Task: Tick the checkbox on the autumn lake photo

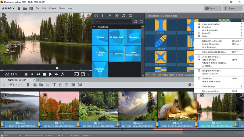Action: click(x=45, y=95)
